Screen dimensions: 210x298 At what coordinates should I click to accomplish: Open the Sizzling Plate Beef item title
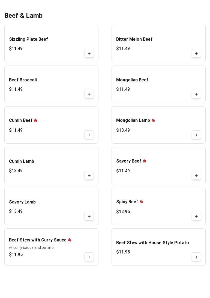click(28, 39)
